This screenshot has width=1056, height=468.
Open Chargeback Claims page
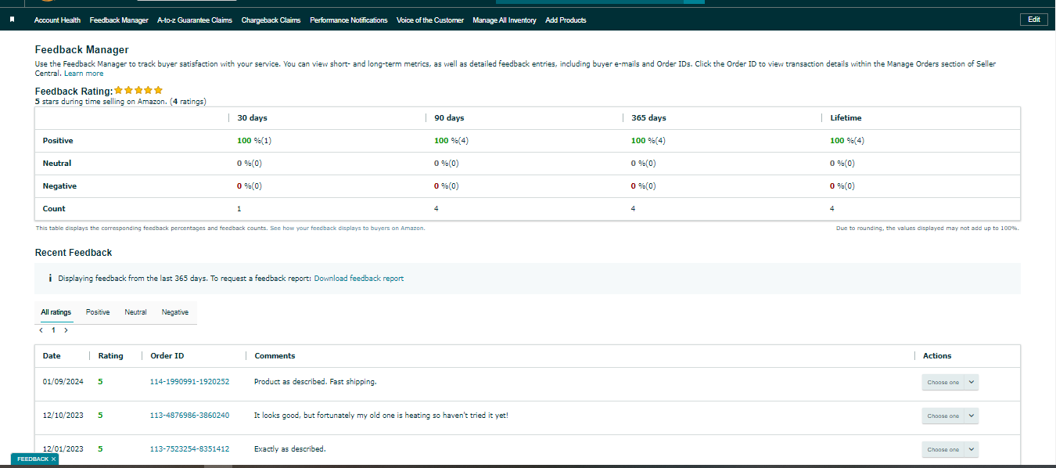tap(271, 20)
